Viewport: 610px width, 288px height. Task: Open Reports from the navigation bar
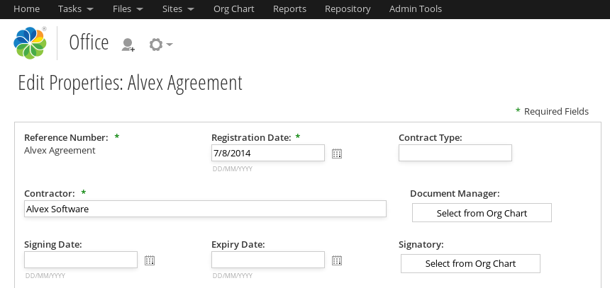[x=289, y=9]
